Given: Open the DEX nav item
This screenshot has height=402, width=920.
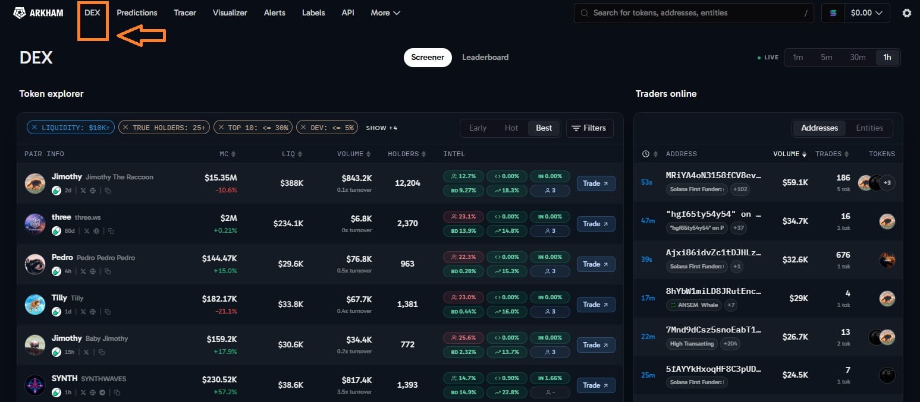Looking at the screenshot, I should (92, 12).
